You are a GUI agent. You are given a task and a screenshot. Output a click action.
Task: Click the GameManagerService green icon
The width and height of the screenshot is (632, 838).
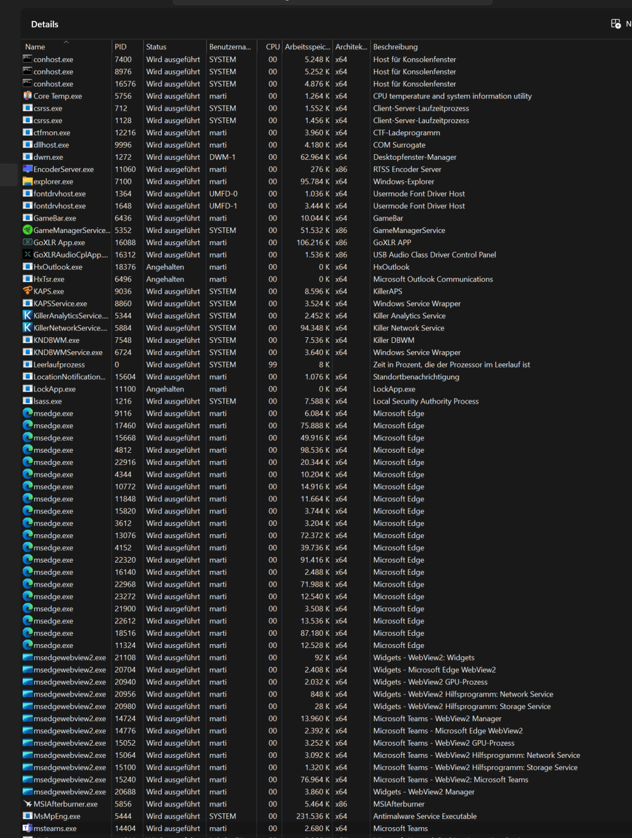(x=27, y=230)
